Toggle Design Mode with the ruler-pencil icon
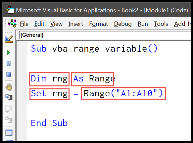 click(x=9, y=39)
